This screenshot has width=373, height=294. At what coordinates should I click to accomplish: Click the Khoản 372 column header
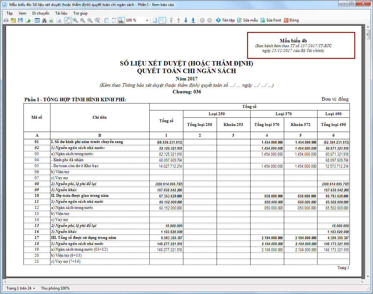tap(300, 125)
